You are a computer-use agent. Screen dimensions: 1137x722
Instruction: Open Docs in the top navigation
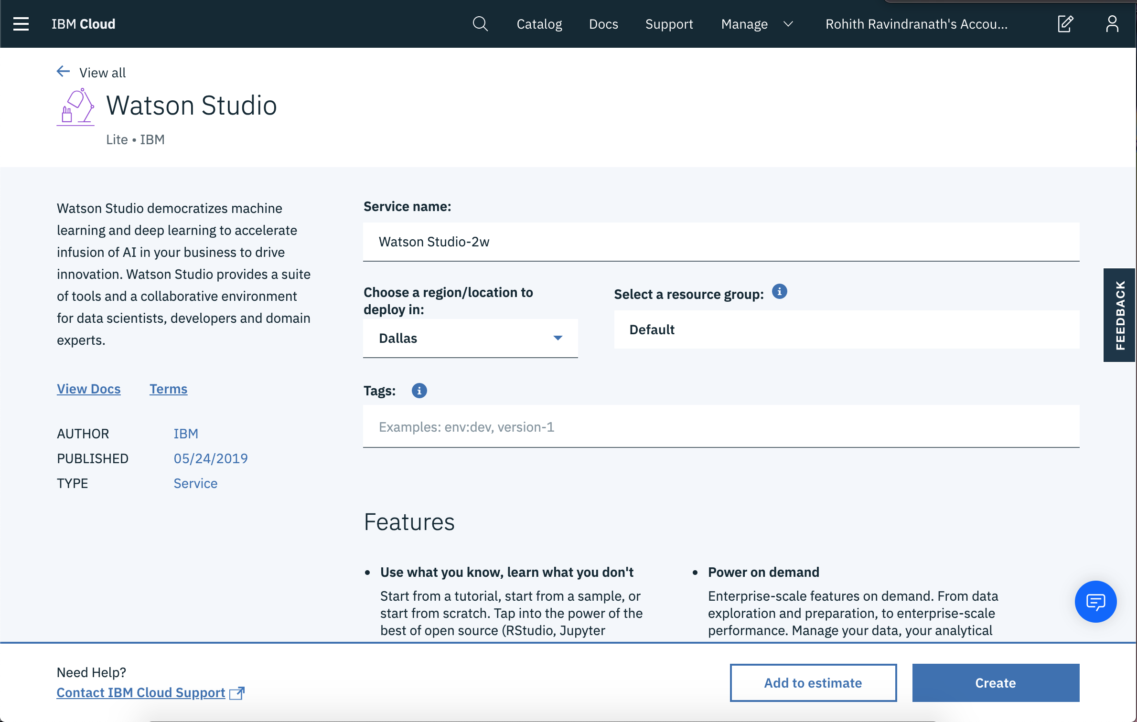(603, 24)
